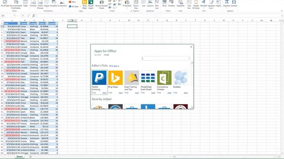The image size is (284, 159).
Task: Add the Consistency Checker app
Action: coord(170,93)
